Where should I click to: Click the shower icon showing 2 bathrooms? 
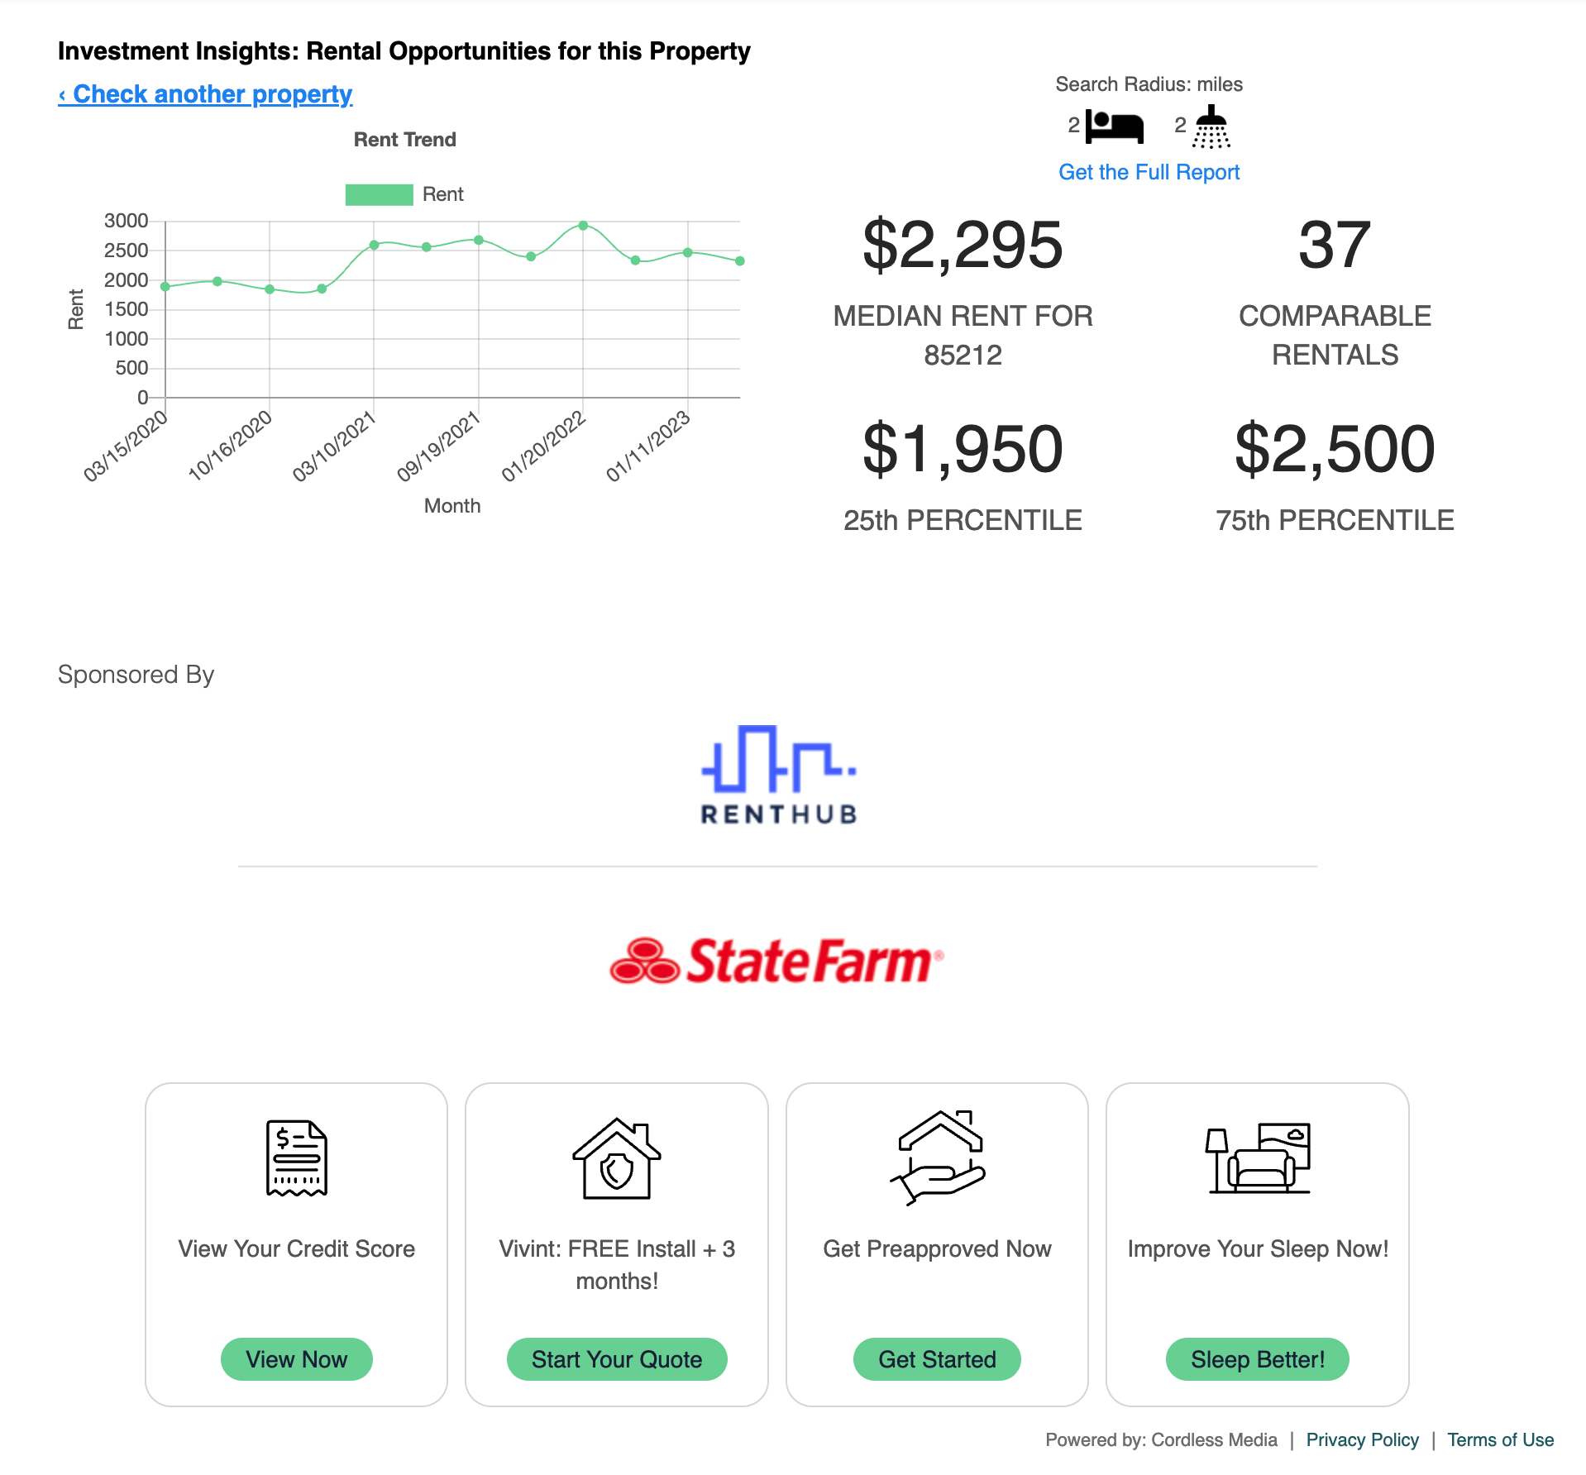[x=1209, y=126]
